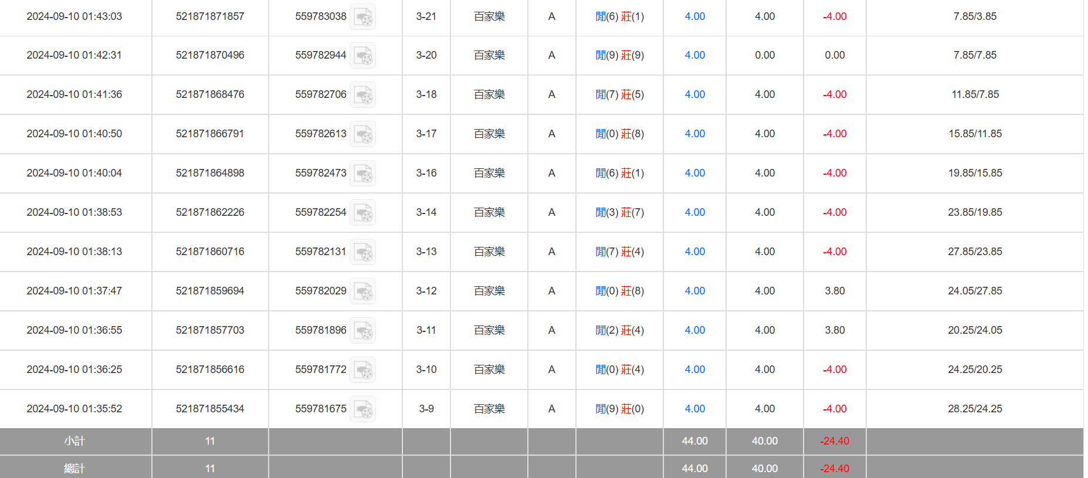The width and height of the screenshot is (1088, 478).
Task: Open the 閒(9) 莊(9) tie result
Action: point(619,55)
